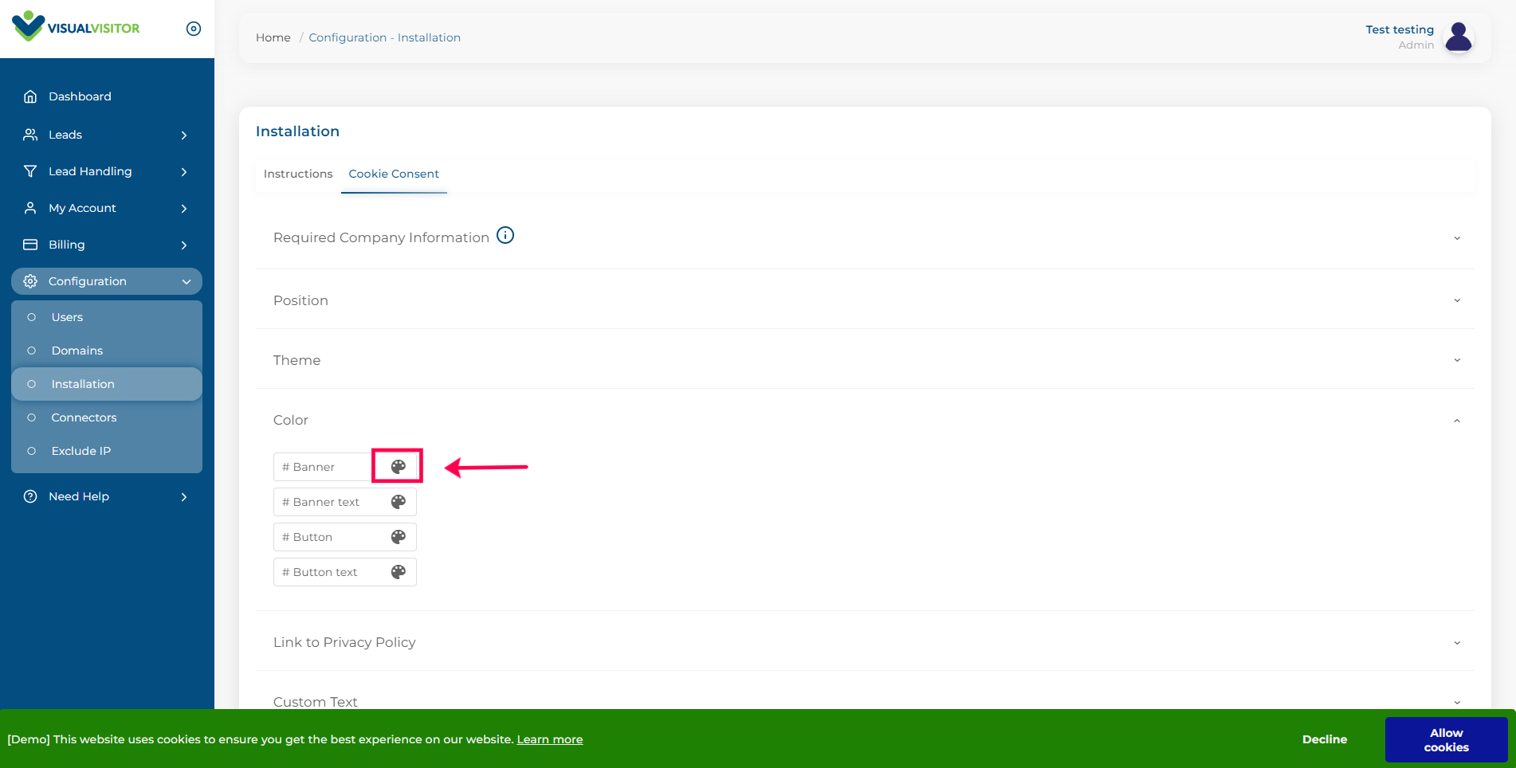Viewport: 1516px width, 768px height.
Task: Expand the Required Company Information section arrow
Action: tap(1457, 238)
